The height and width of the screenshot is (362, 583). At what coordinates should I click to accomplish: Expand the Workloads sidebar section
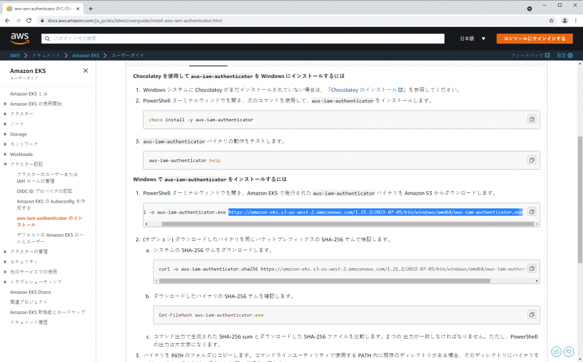pyautogui.click(x=5, y=154)
